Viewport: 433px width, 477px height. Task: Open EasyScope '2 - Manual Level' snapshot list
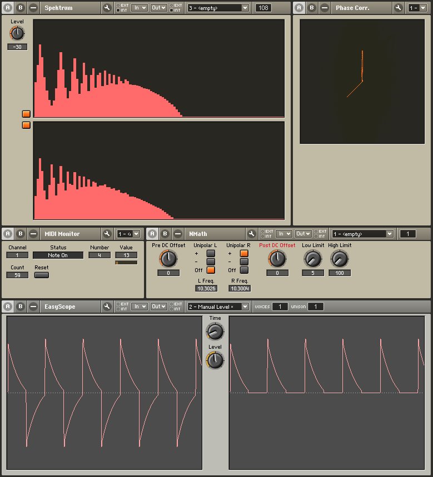[218, 307]
